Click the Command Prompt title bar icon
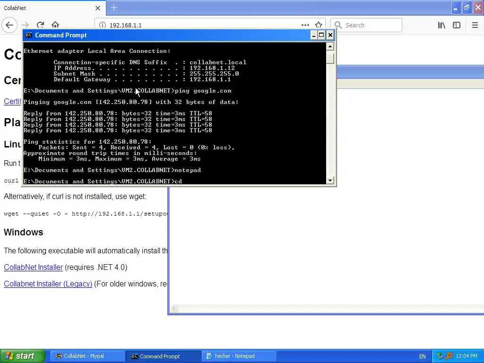Screen dimensions: 484x363 (x=28, y=35)
